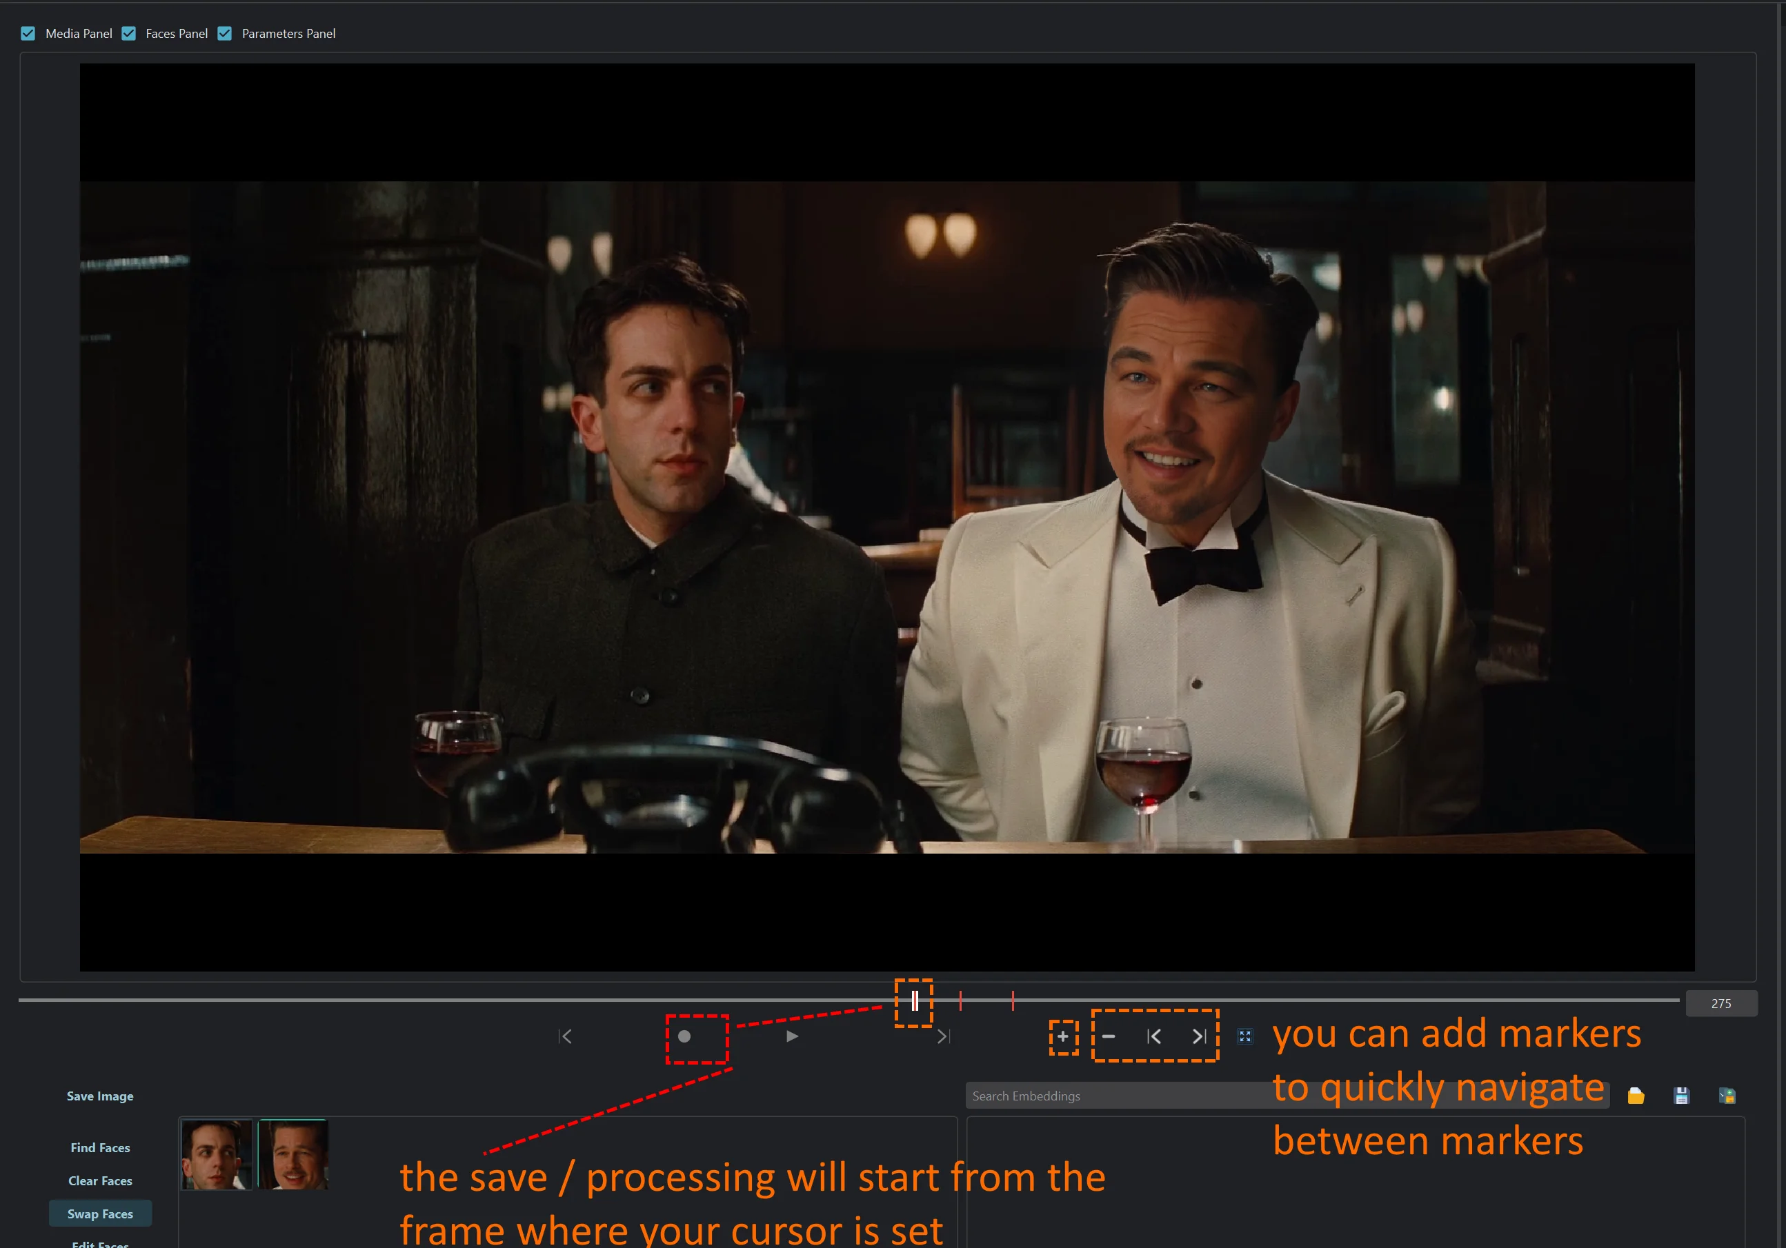Remove marker with the minus icon
The image size is (1786, 1248).
(x=1109, y=1036)
